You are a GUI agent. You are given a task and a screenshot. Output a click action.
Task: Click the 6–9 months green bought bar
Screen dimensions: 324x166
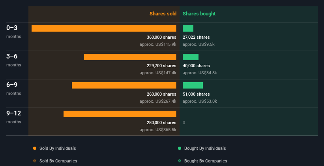tap(193, 85)
